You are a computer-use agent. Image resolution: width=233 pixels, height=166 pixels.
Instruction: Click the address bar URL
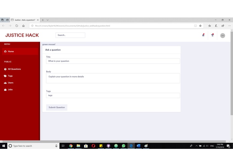pos(72,26)
